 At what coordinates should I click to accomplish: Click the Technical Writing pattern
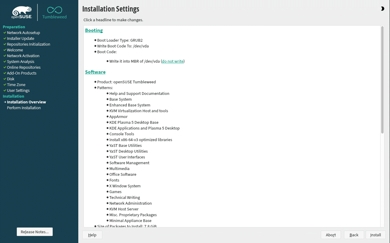(125, 197)
